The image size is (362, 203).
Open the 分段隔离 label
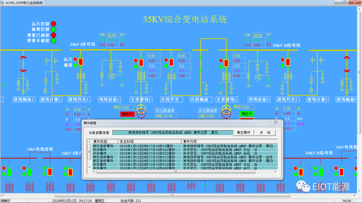[x=200, y=100]
